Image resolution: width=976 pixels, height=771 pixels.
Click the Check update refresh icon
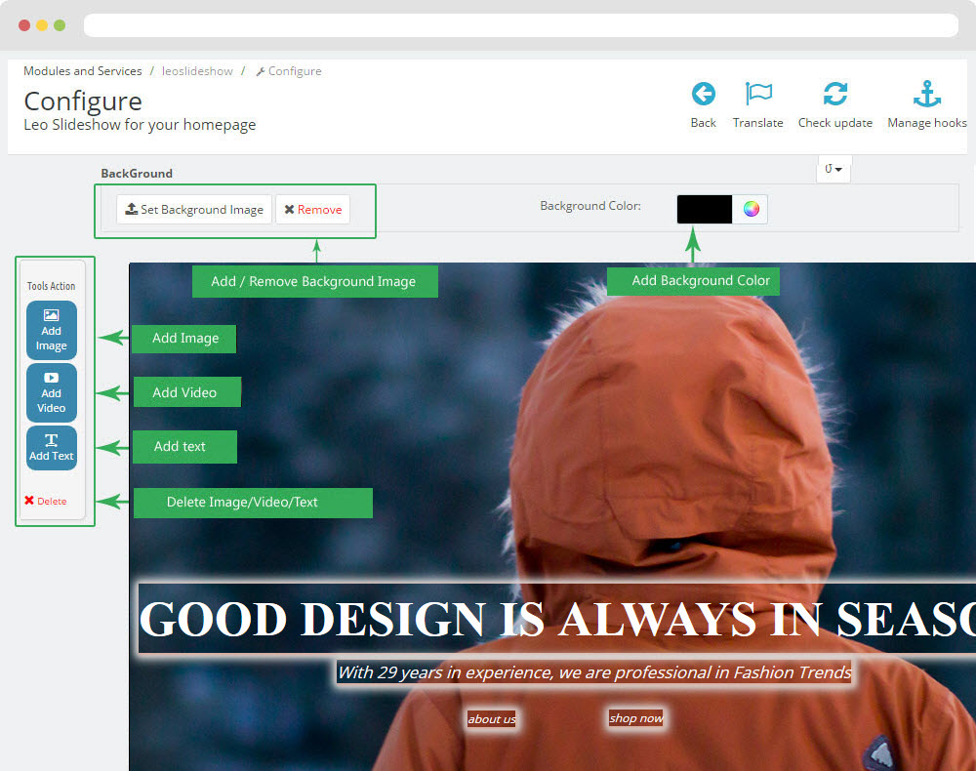coord(835,94)
